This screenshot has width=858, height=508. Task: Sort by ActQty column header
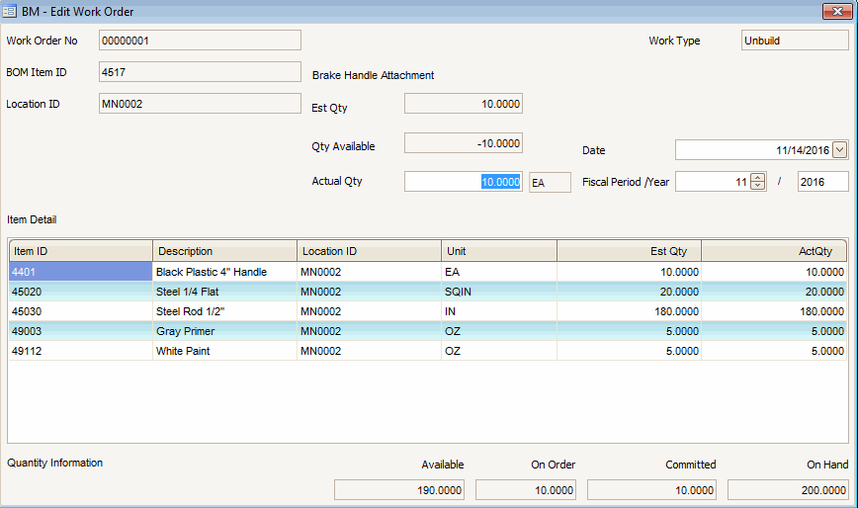(x=774, y=251)
